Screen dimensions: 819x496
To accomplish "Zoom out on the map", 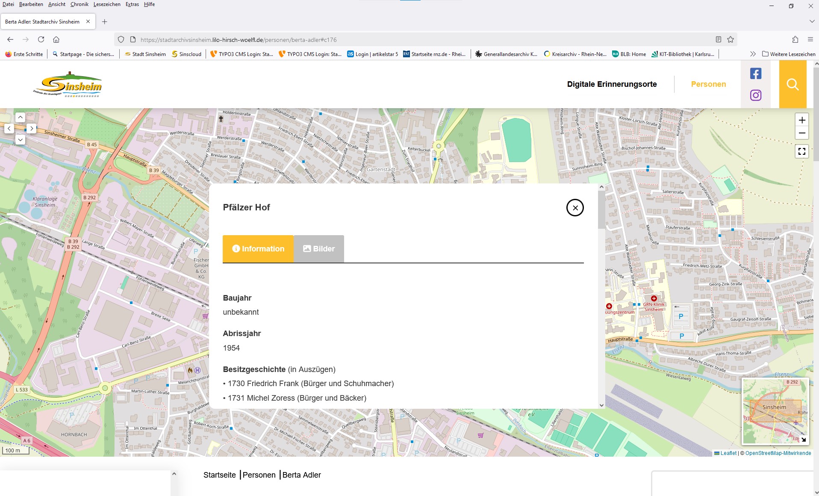I will [801, 133].
